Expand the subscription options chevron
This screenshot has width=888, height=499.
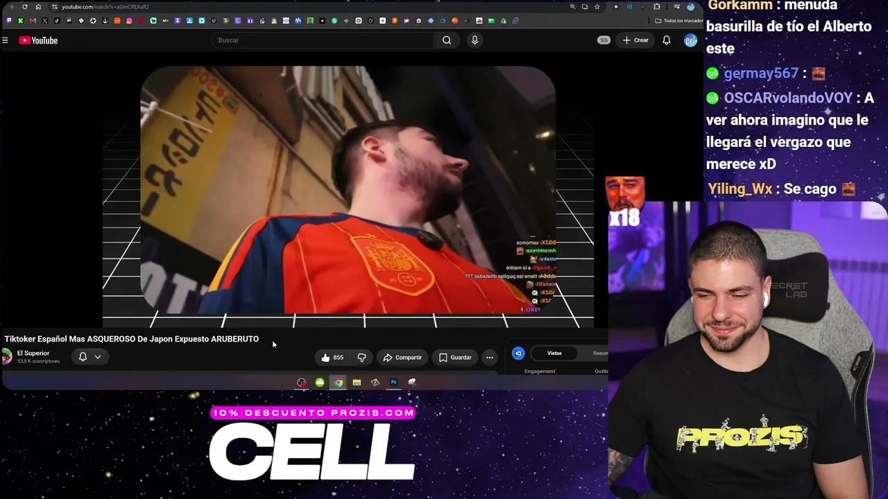pyautogui.click(x=98, y=357)
